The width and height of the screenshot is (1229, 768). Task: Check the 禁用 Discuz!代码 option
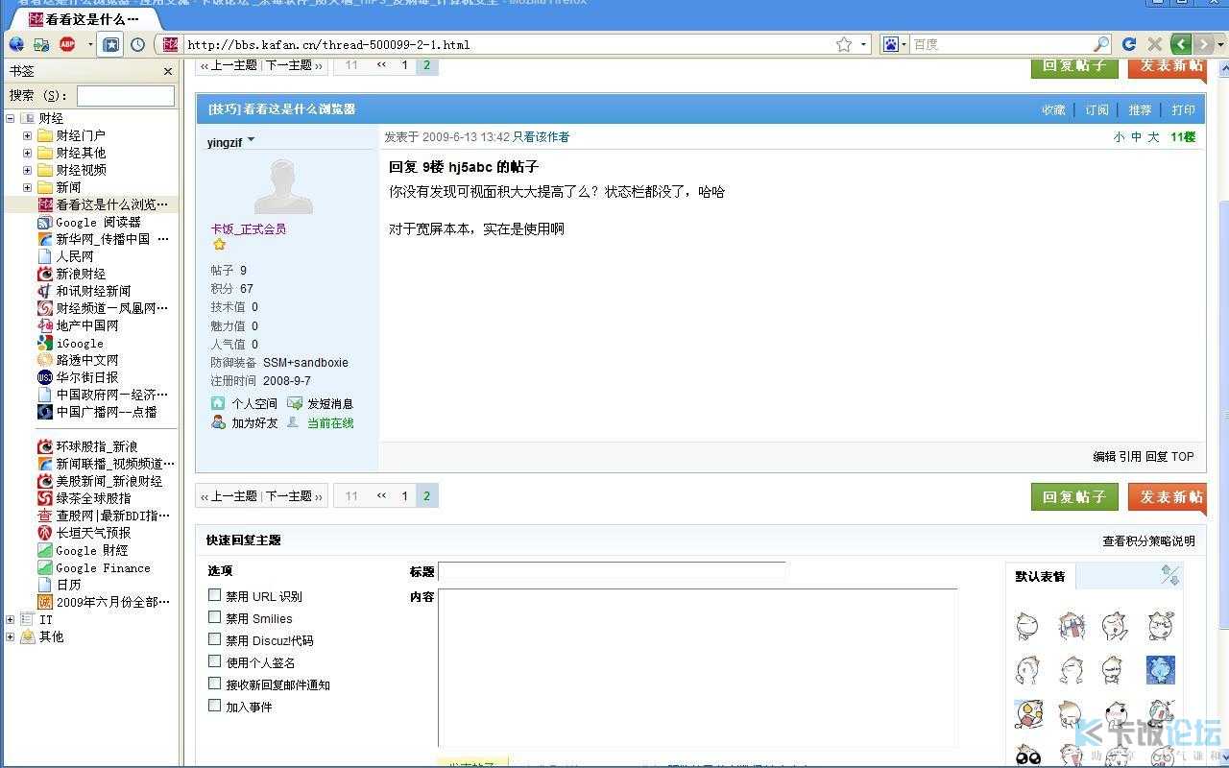pyautogui.click(x=215, y=639)
